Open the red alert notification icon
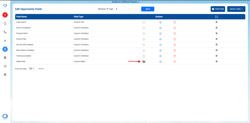Screen dimensions: 250x123 5,15
